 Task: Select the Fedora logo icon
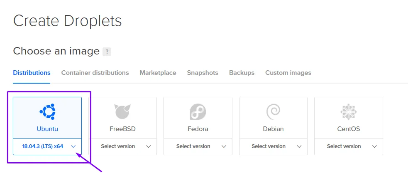tap(198, 111)
